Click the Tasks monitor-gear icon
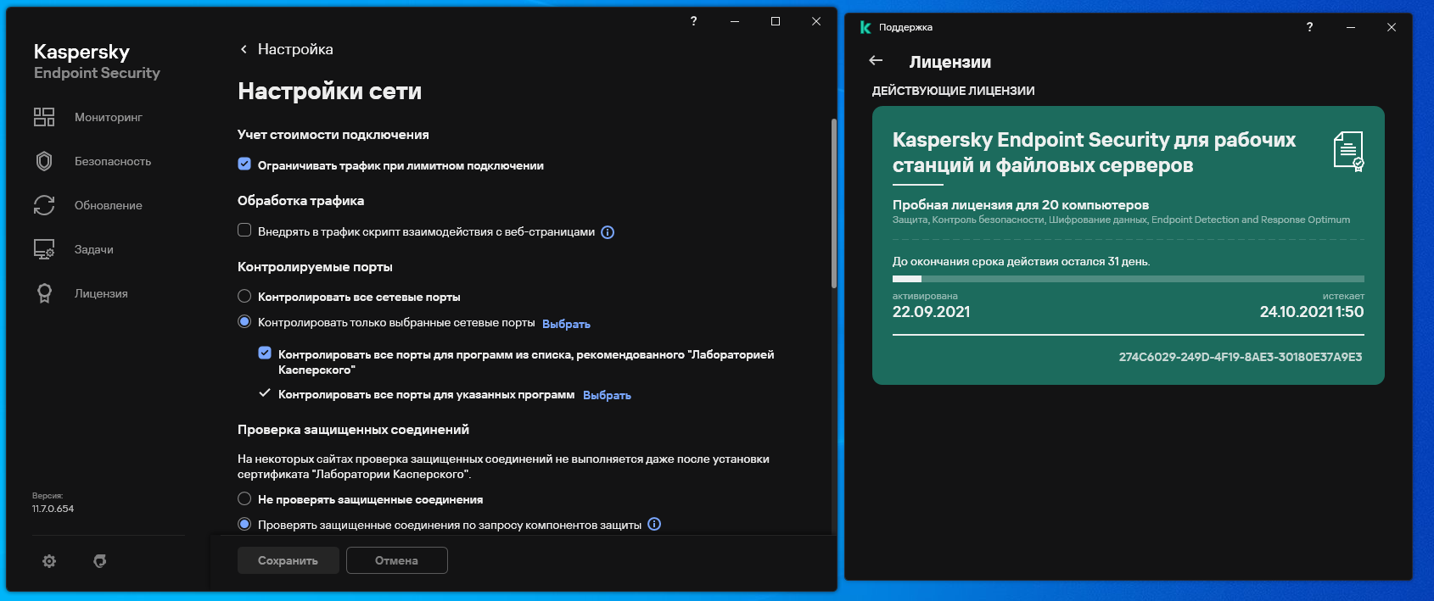1434x601 pixels. [44, 249]
